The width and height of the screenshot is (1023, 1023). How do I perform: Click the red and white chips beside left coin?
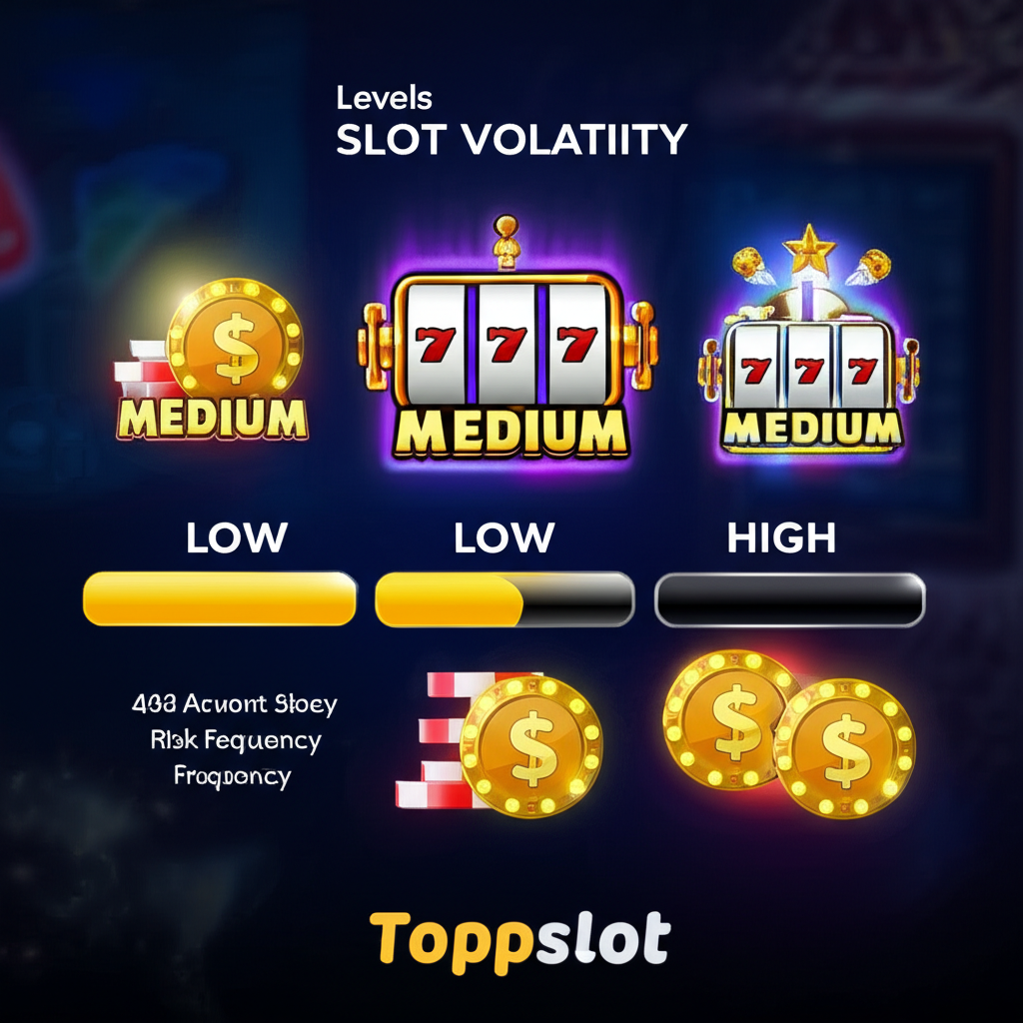click(x=142, y=369)
